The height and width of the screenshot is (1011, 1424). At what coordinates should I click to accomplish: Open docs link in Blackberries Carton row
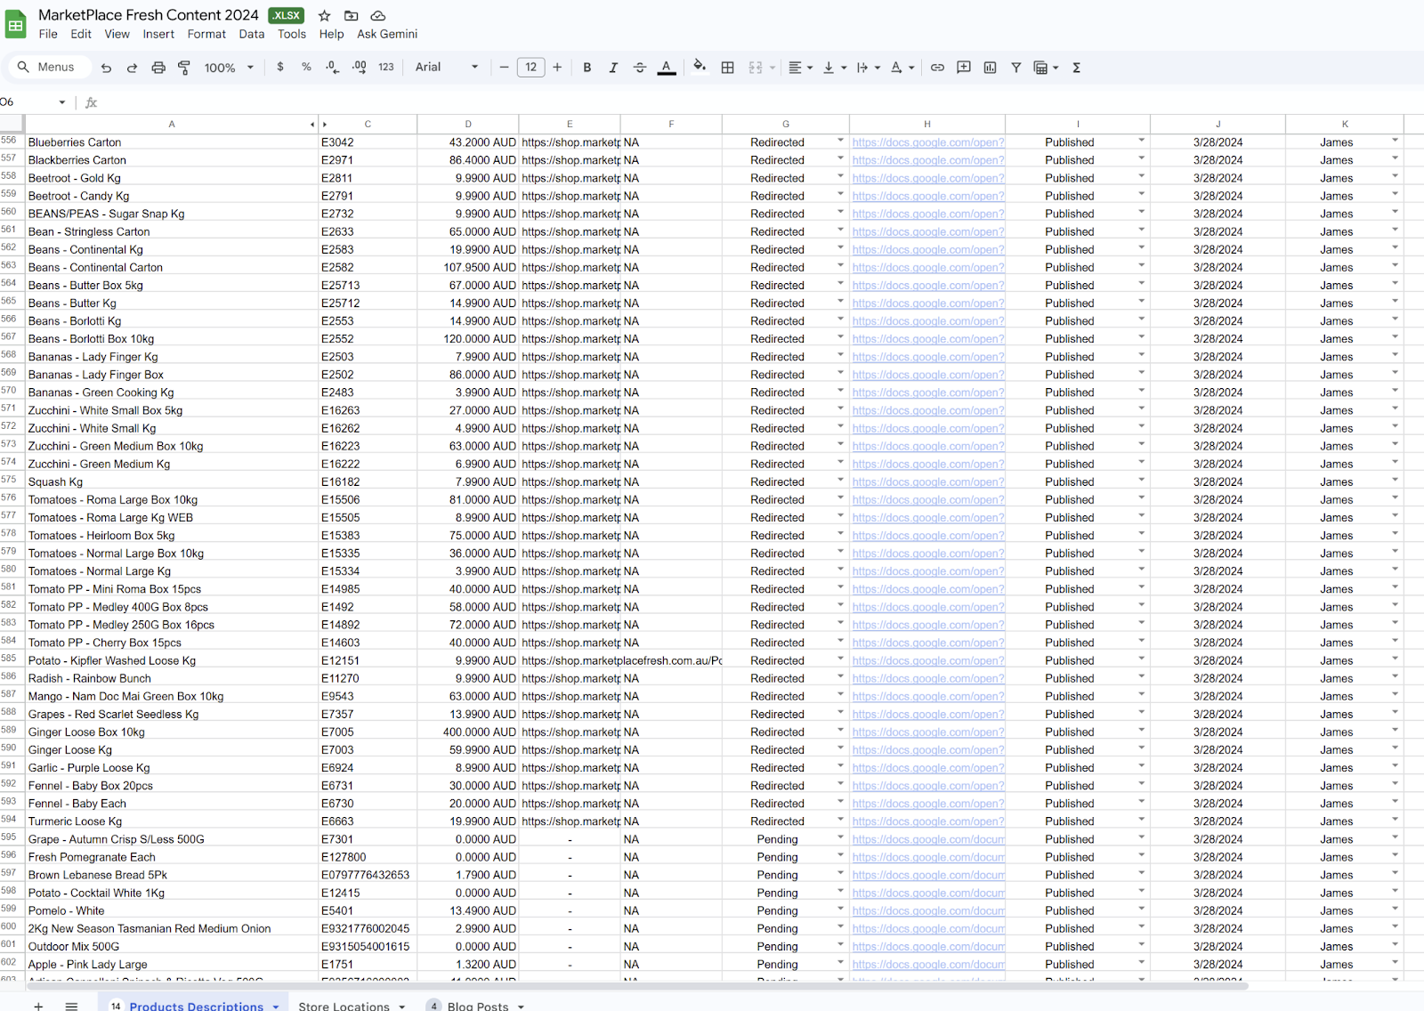pos(927,160)
